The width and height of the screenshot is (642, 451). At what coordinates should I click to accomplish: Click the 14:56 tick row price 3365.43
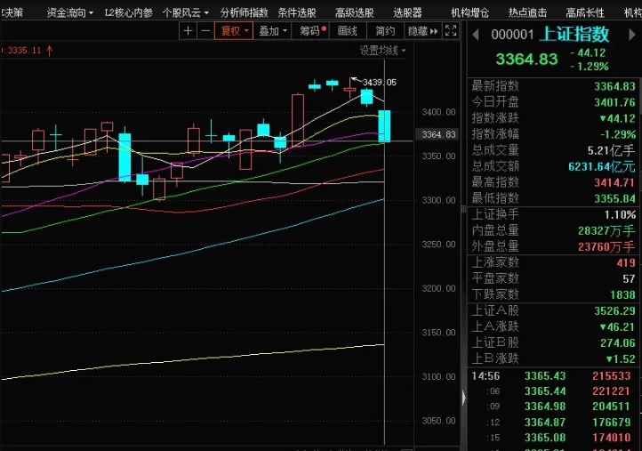pos(545,376)
